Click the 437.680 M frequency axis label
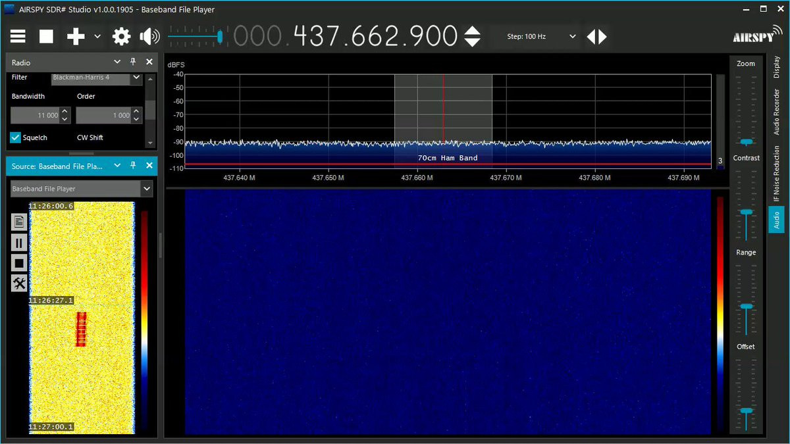 click(x=594, y=178)
